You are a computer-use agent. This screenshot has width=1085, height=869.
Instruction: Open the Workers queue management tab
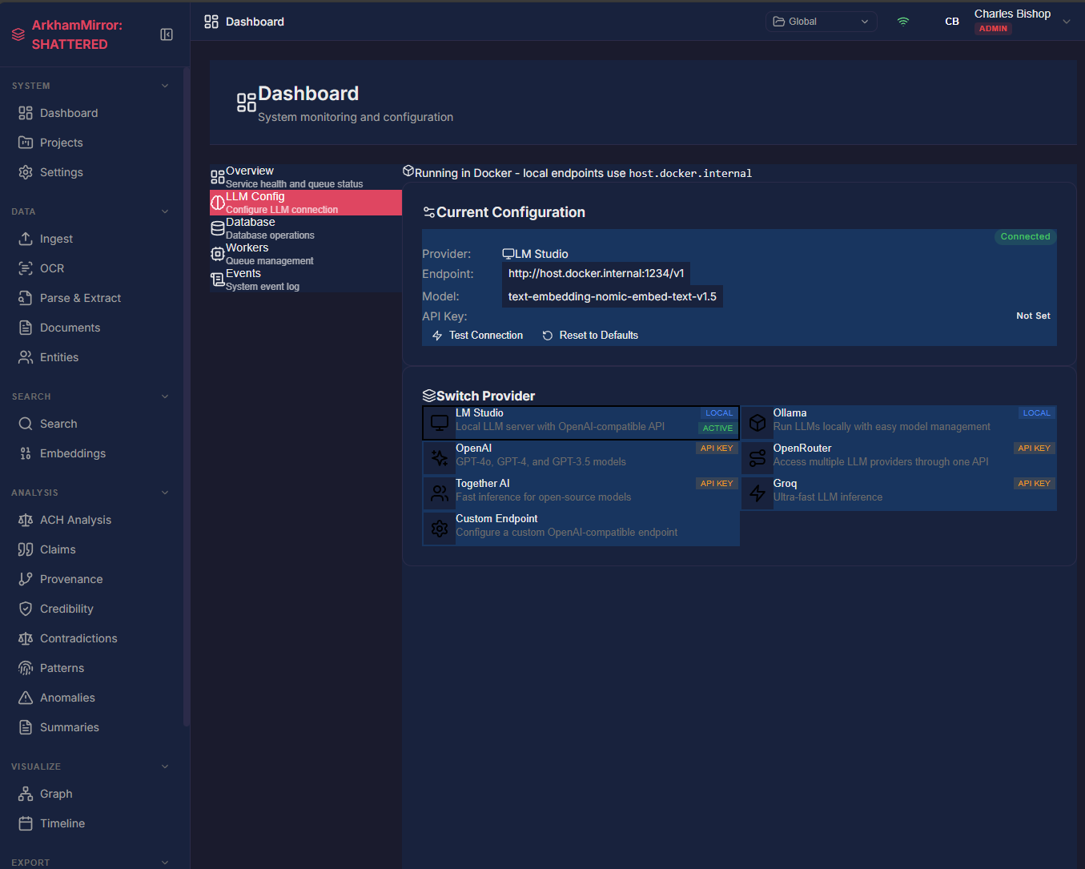306,254
